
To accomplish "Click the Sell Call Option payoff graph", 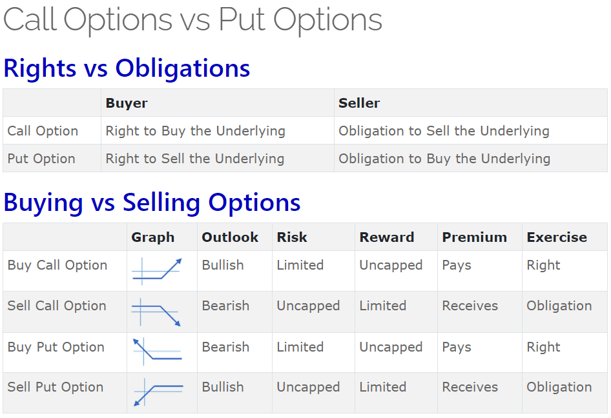I will pos(157,312).
